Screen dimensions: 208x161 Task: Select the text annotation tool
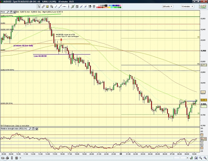coord(77,7)
